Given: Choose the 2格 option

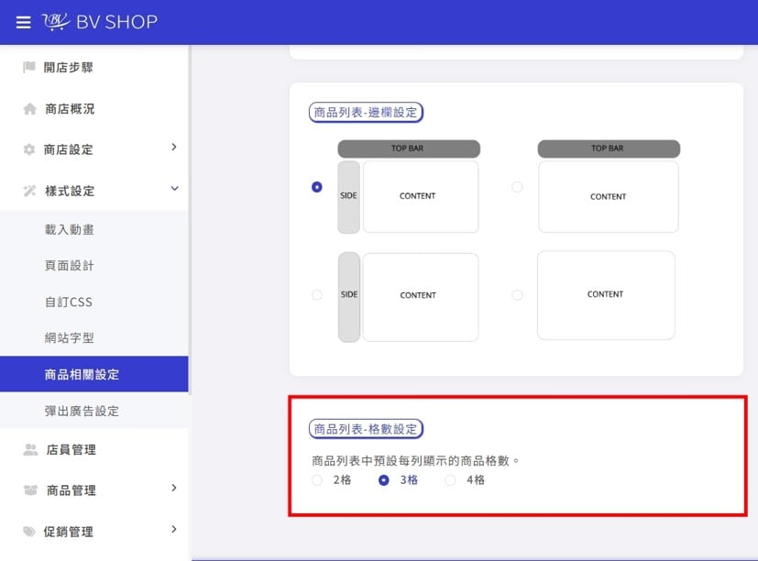Looking at the screenshot, I should point(316,479).
